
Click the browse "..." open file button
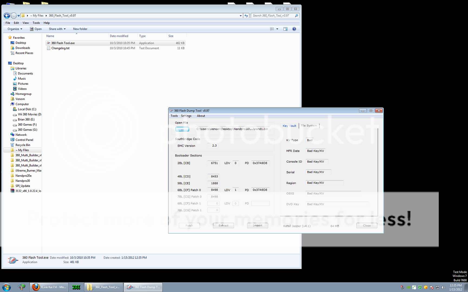click(x=182, y=129)
